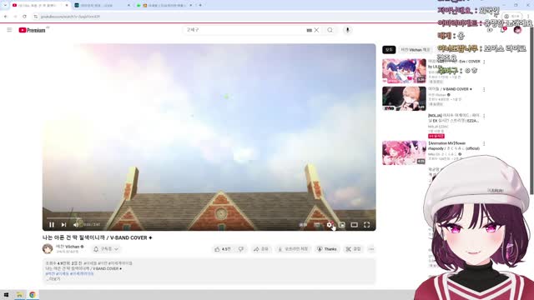Switch to theater mode icon
This screenshot has height=300, width=534.
coord(354,225)
